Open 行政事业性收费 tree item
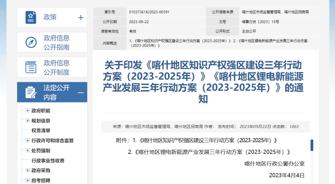 [x=48, y=161]
